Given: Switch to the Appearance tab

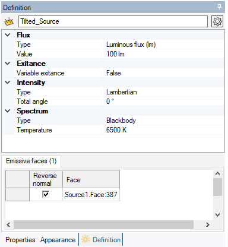Looking at the screenshot, I should pyautogui.click(x=58, y=240).
